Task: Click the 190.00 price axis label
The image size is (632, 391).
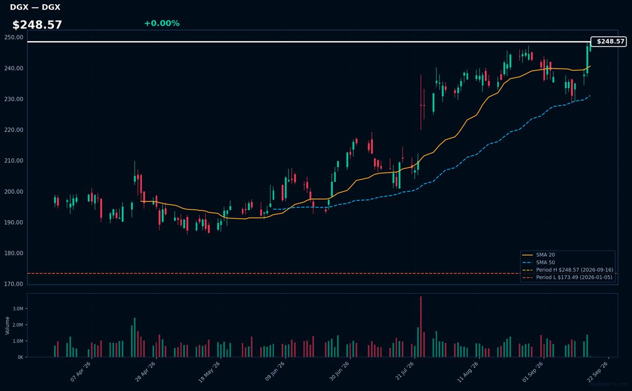Action: pos(14,222)
